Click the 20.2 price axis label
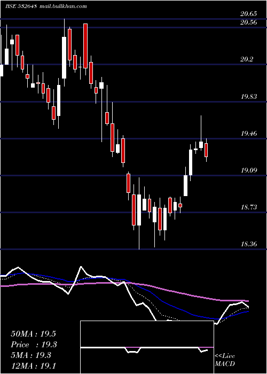 [247, 59]
